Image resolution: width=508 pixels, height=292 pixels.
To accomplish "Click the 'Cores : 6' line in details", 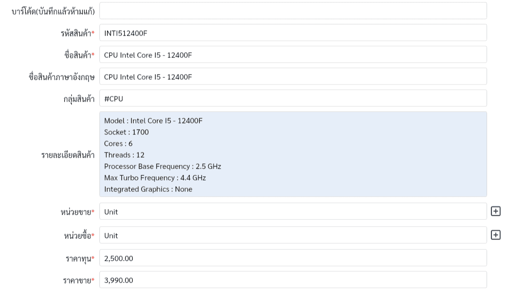I will 118,143.
